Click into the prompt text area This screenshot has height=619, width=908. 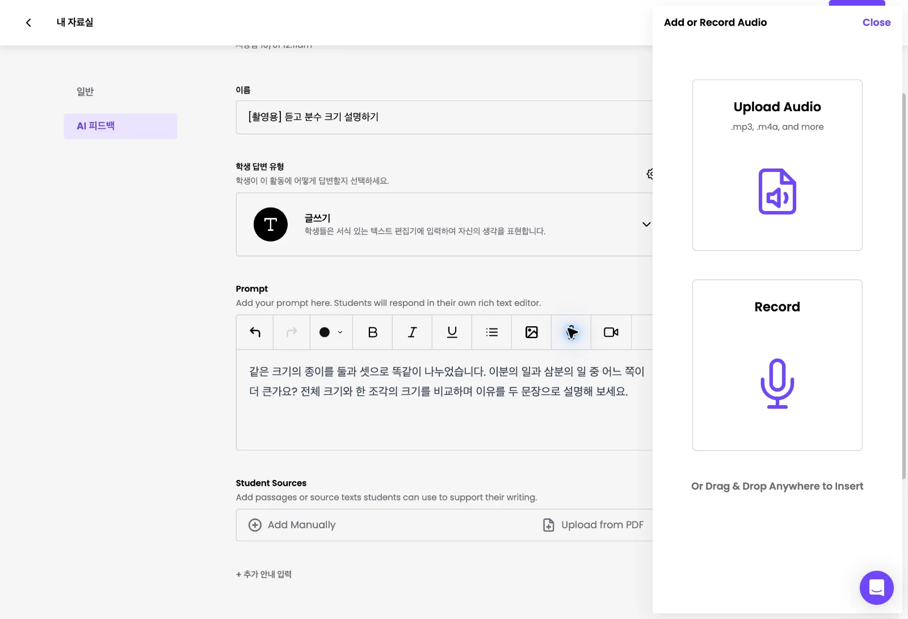tap(444, 400)
